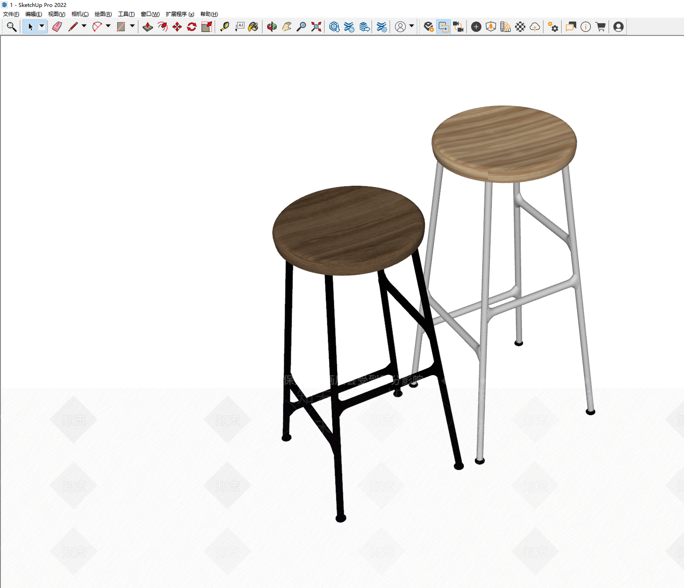Activate the Select arrow tool
This screenshot has height=588, width=684.
pyautogui.click(x=30, y=27)
